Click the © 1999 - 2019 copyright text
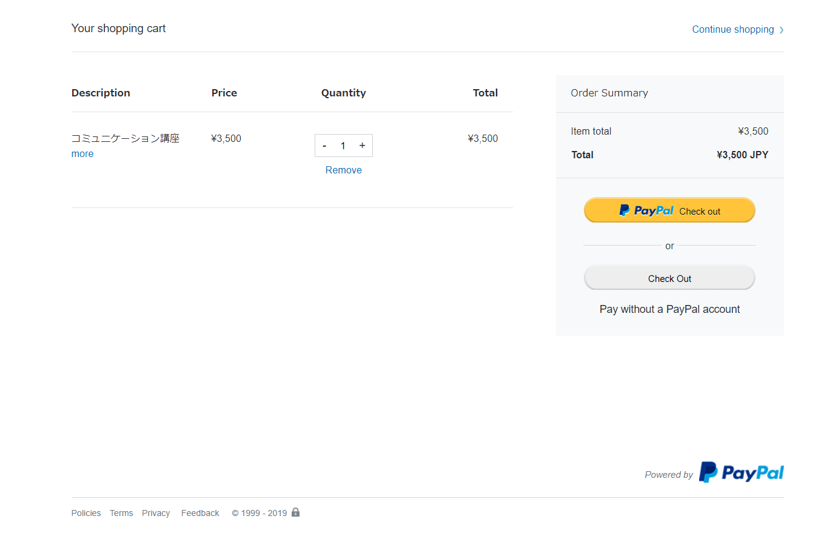The width and height of the screenshot is (824, 533). [260, 513]
